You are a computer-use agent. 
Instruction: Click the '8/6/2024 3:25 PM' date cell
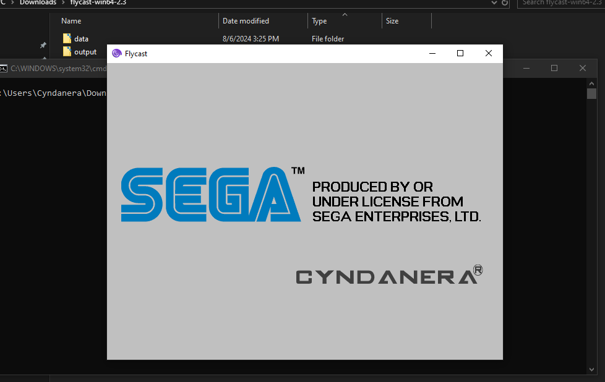tap(251, 38)
